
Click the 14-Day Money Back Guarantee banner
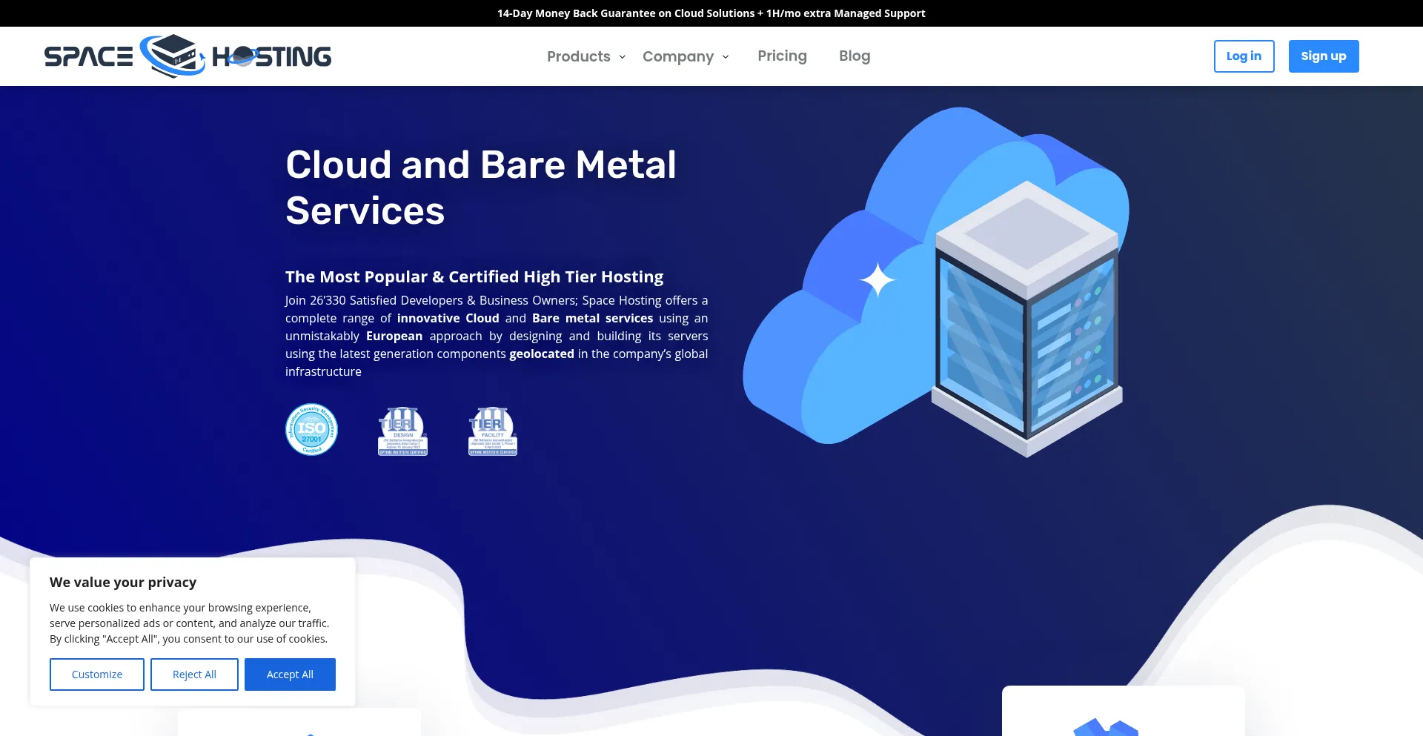(711, 13)
